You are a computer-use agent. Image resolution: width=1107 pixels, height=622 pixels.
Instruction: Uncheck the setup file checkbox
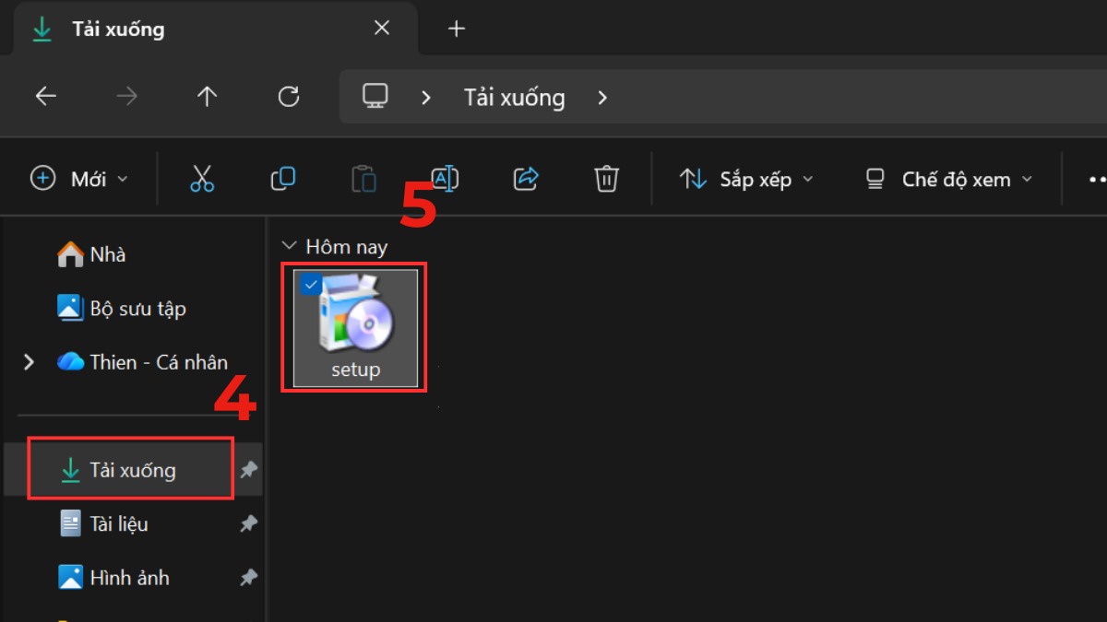311,285
